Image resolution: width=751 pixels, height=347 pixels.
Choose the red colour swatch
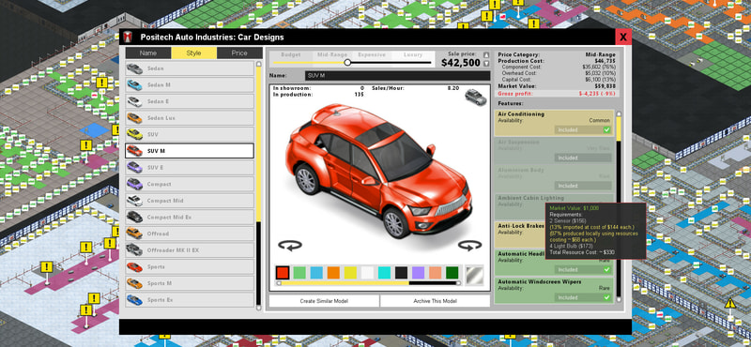283,273
